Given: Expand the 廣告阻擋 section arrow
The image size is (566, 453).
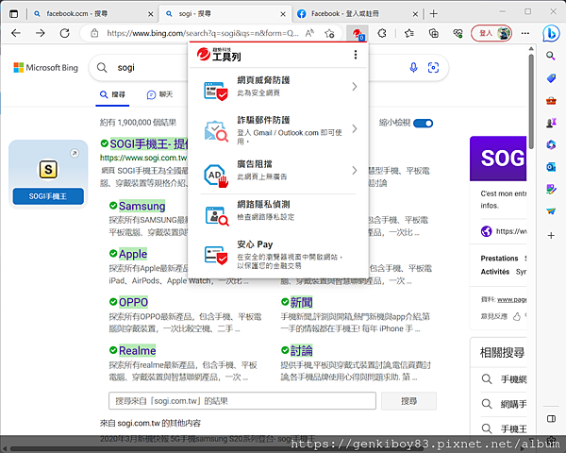Looking at the screenshot, I should pyautogui.click(x=355, y=170).
